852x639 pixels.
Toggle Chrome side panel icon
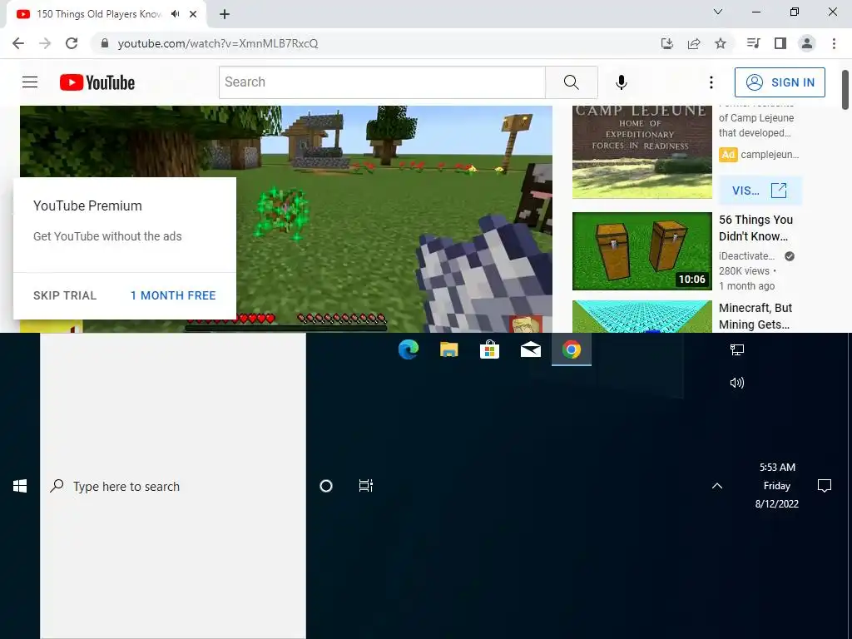(x=780, y=43)
